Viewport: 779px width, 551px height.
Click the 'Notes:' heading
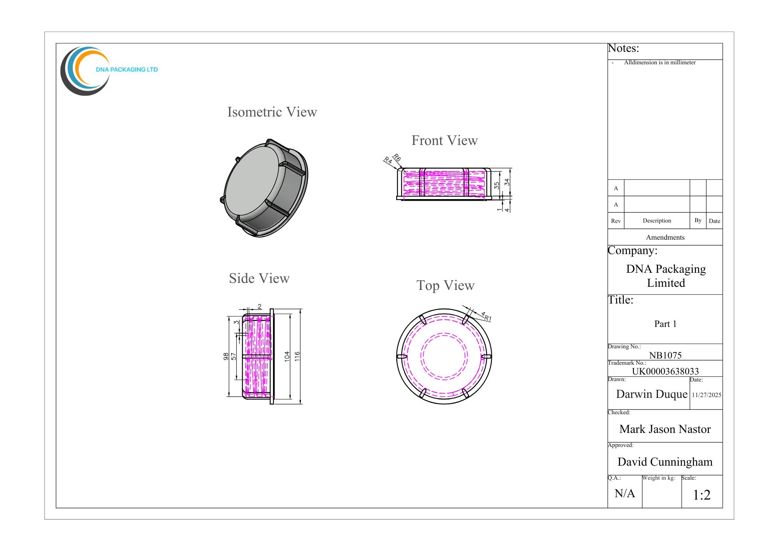click(x=624, y=48)
